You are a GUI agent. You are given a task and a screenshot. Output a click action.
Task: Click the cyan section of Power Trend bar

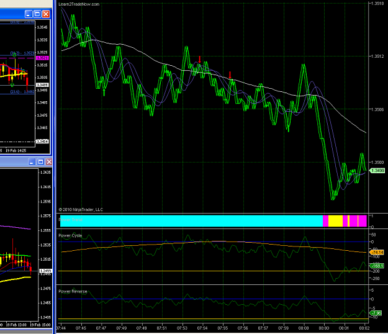191,221
